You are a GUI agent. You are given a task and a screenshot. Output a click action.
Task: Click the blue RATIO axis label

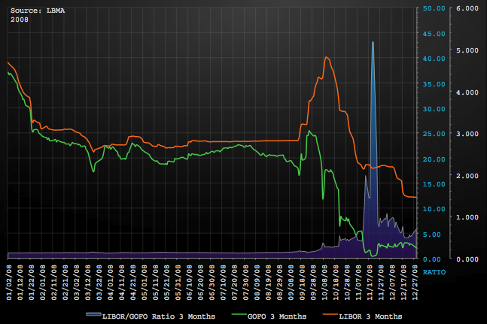433,270
